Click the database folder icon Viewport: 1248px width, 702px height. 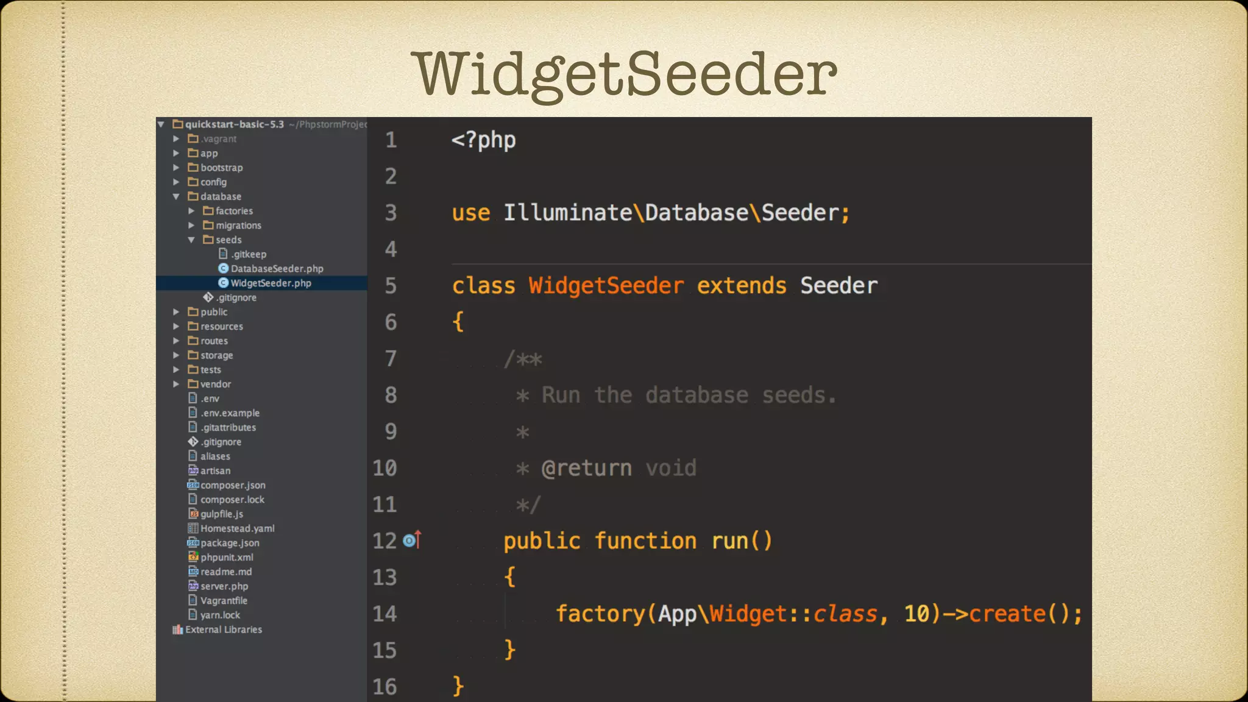pyautogui.click(x=193, y=196)
